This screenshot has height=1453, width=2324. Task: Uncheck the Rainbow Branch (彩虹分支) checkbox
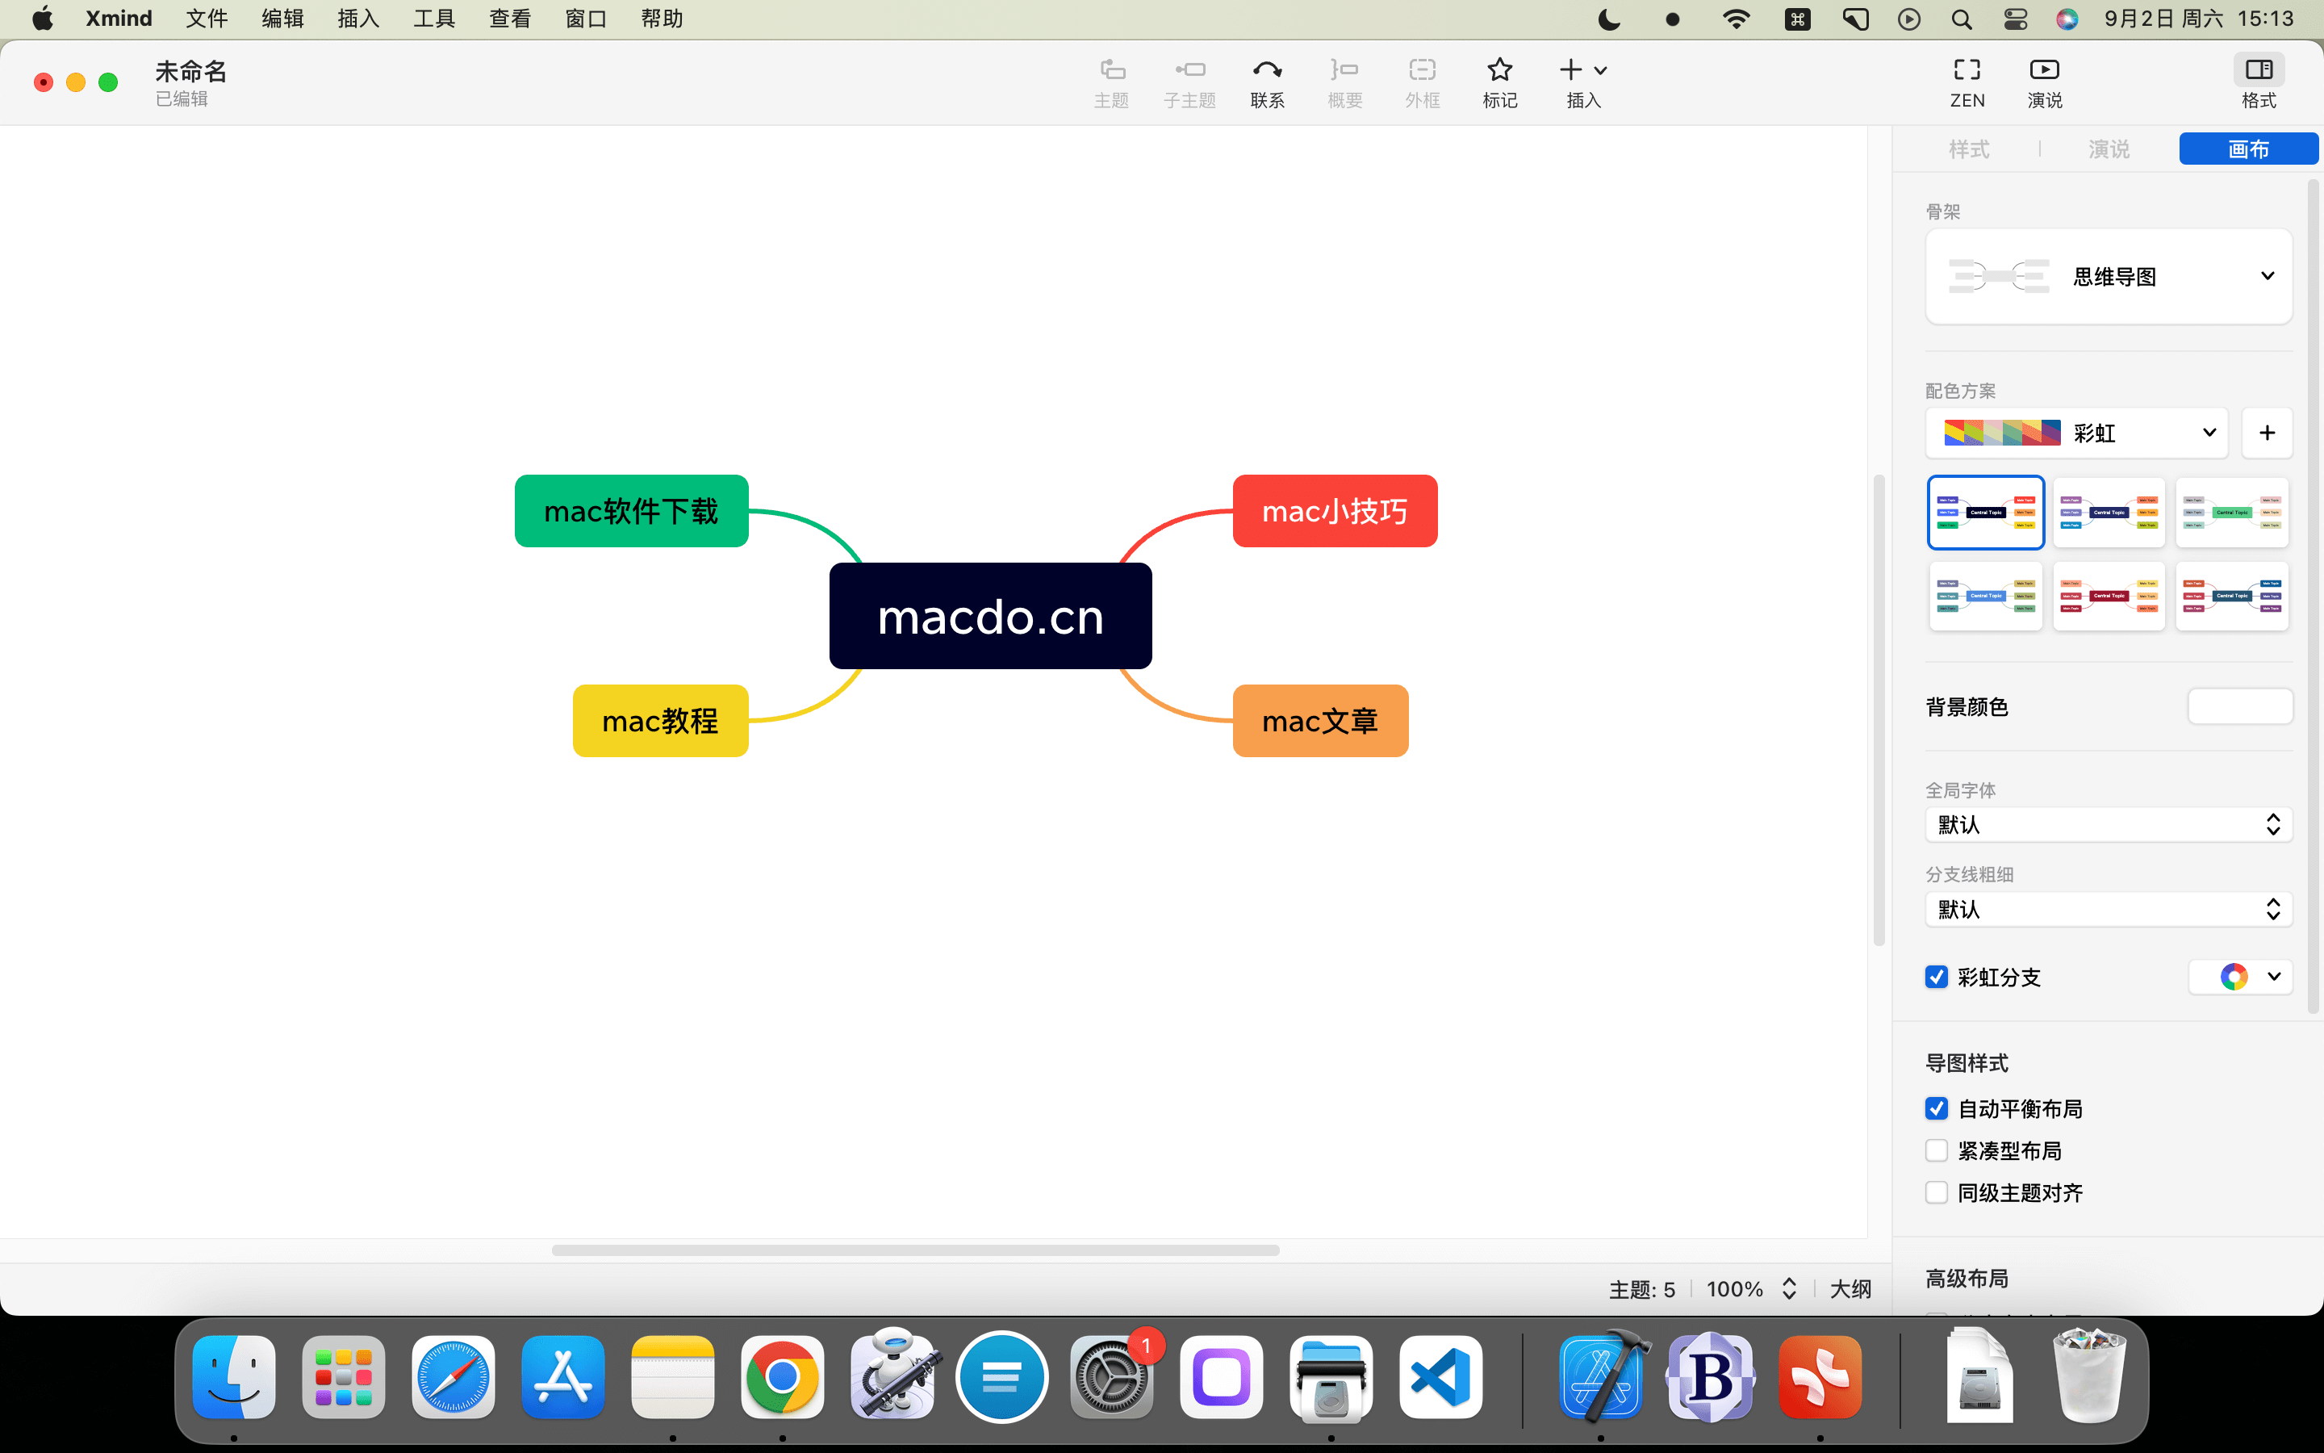[x=1936, y=977]
